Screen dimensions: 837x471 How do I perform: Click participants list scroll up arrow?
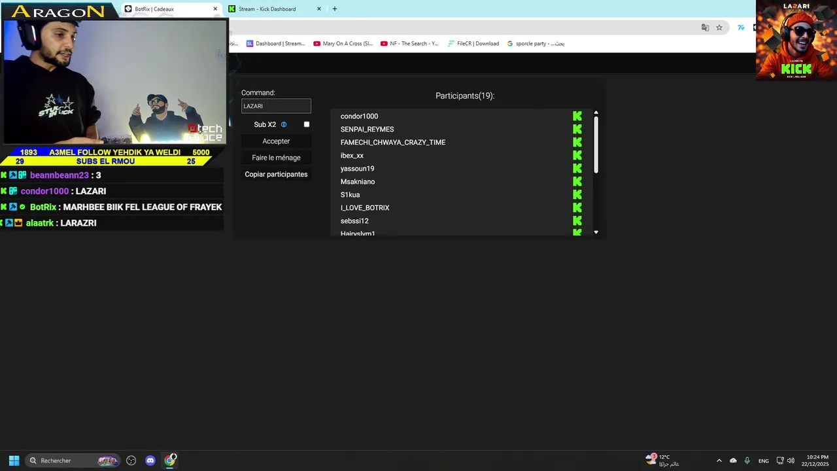tap(596, 113)
